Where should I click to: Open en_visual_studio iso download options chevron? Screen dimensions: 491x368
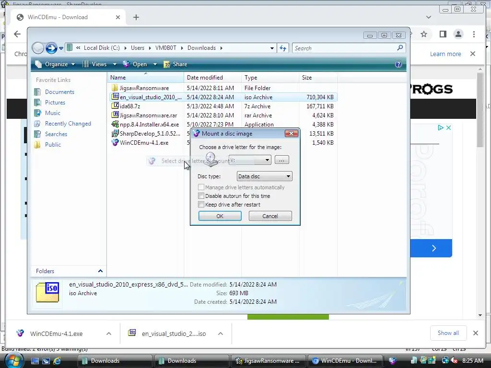click(x=221, y=333)
